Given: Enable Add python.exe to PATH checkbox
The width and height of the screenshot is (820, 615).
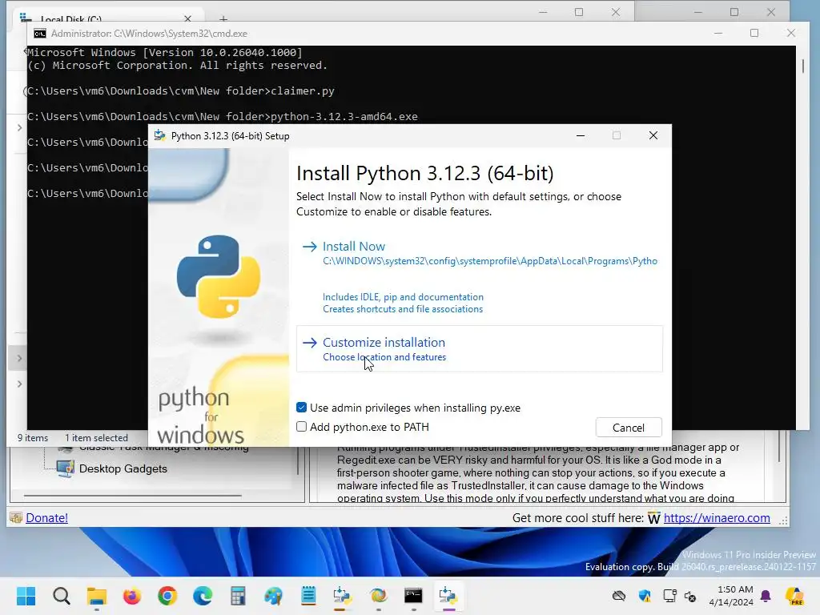Looking at the screenshot, I should 301,427.
